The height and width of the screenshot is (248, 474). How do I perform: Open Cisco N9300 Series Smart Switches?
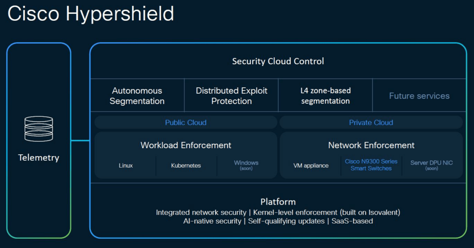tap(371, 165)
